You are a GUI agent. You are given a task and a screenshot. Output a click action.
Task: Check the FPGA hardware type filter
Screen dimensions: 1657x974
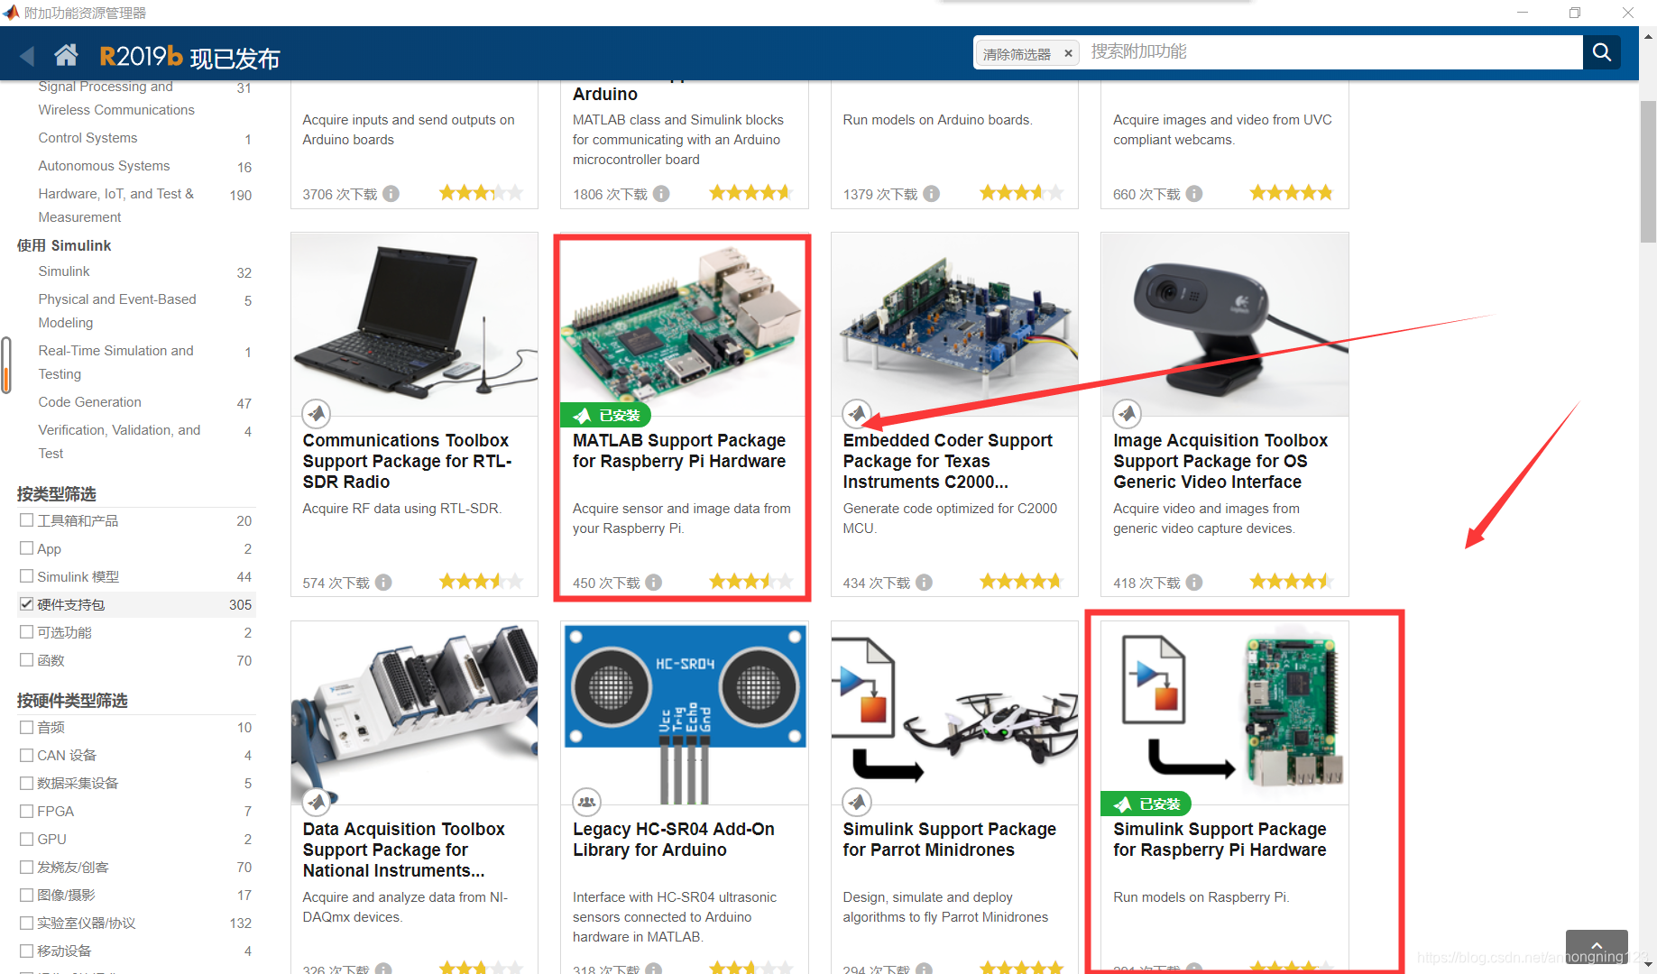coord(27,811)
